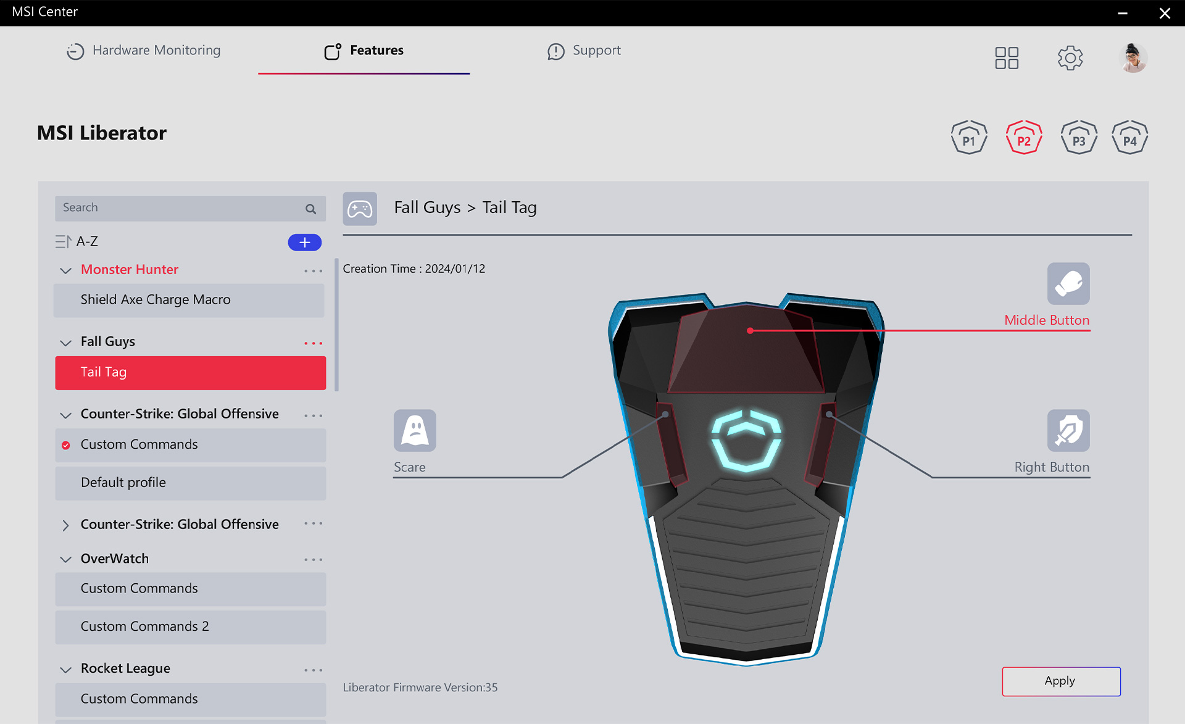Open the four-square grid view icon
The width and height of the screenshot is (1185, 724).
1006,58
